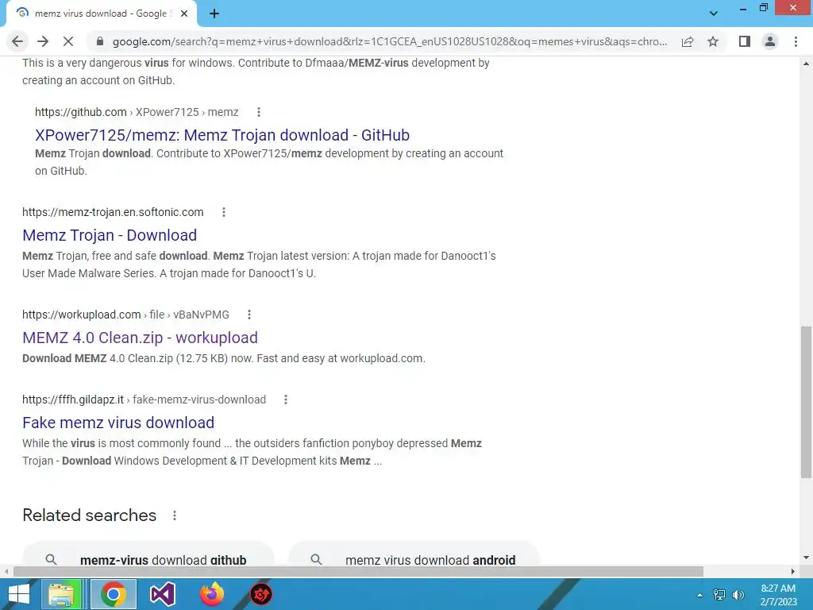
Task: Open options for softonic result
Action: [x=224, y=212]
